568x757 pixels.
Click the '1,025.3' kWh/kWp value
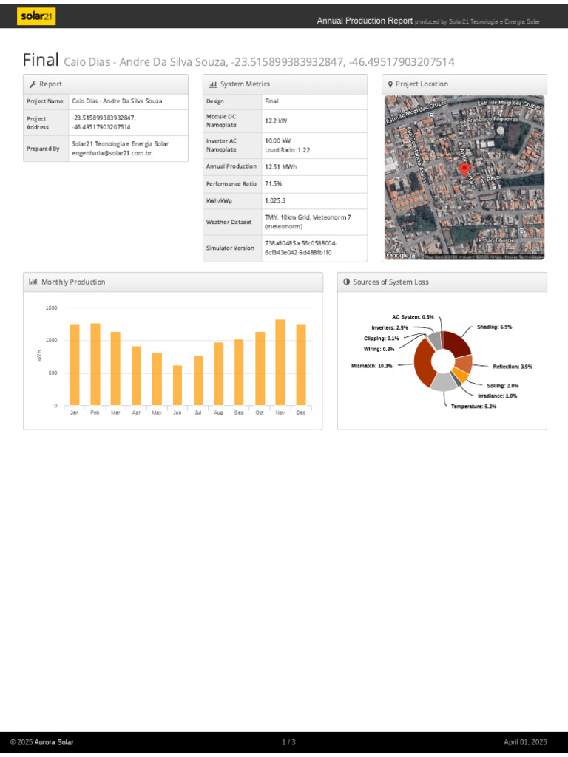point(275,200)
